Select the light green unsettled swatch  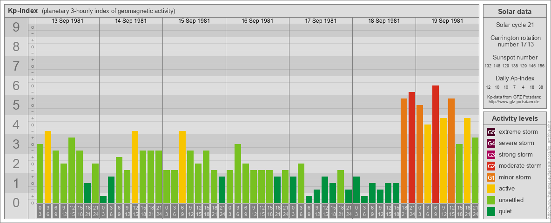click(x=491, y=200)
